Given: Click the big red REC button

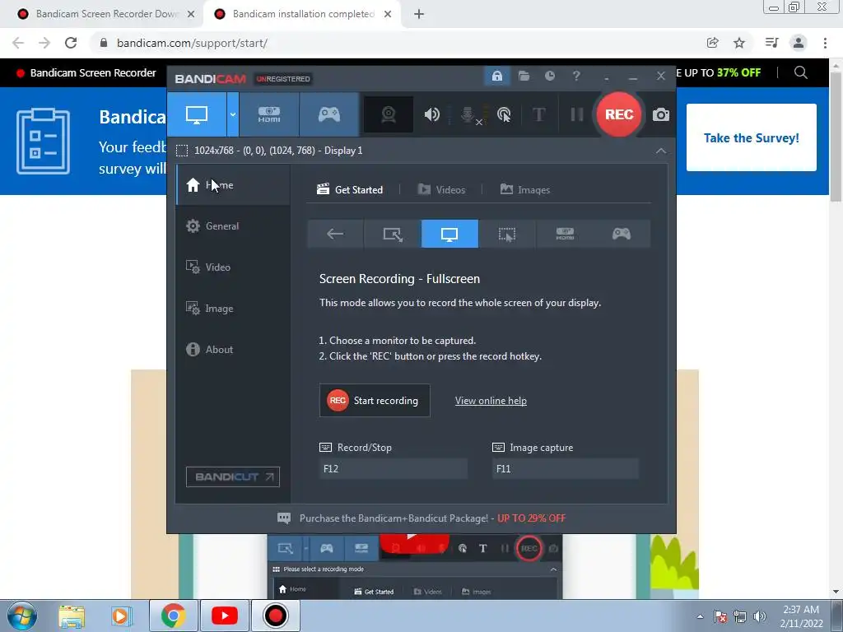Looking at the screenshot, I should (x=619, y=114).
